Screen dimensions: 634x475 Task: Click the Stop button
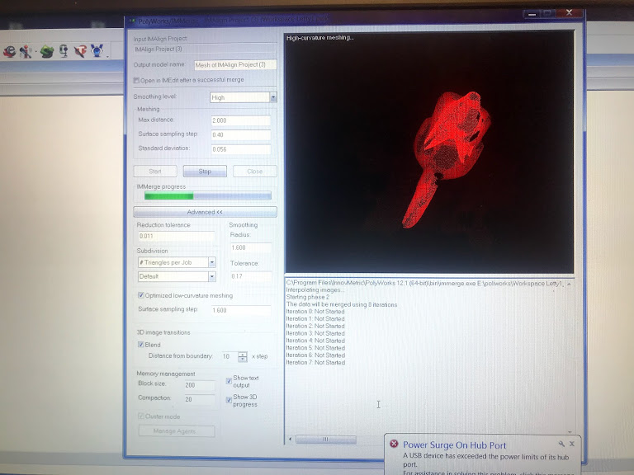pos(205,172)
